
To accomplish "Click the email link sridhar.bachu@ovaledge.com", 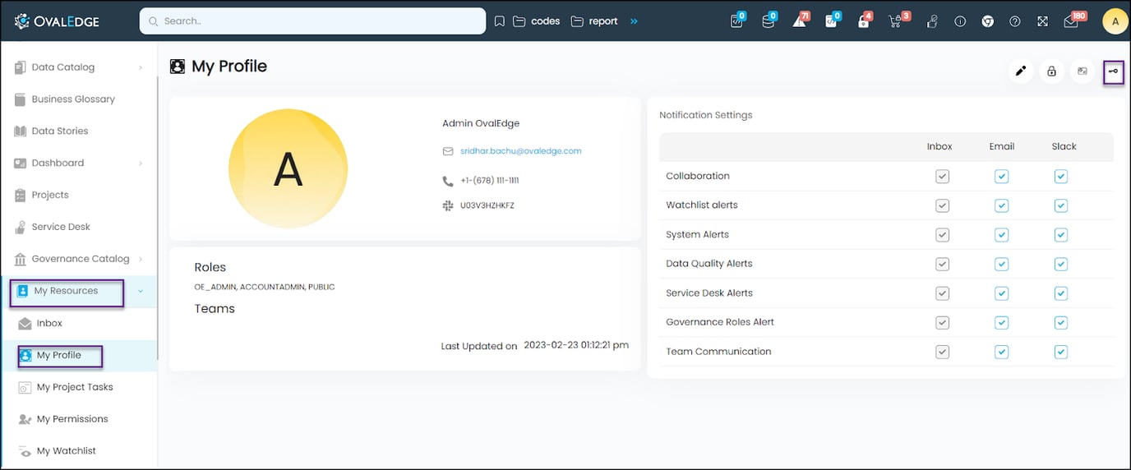I will click(521, 151).
